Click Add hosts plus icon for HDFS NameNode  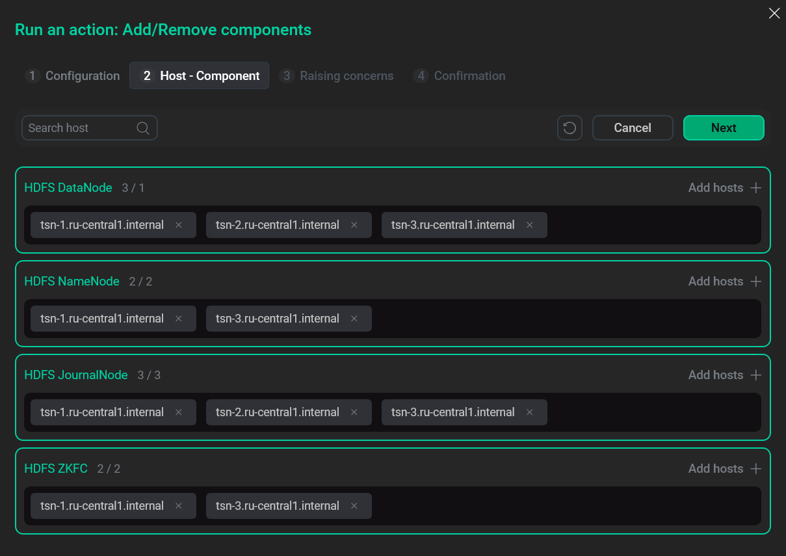[x=755, y=281]
